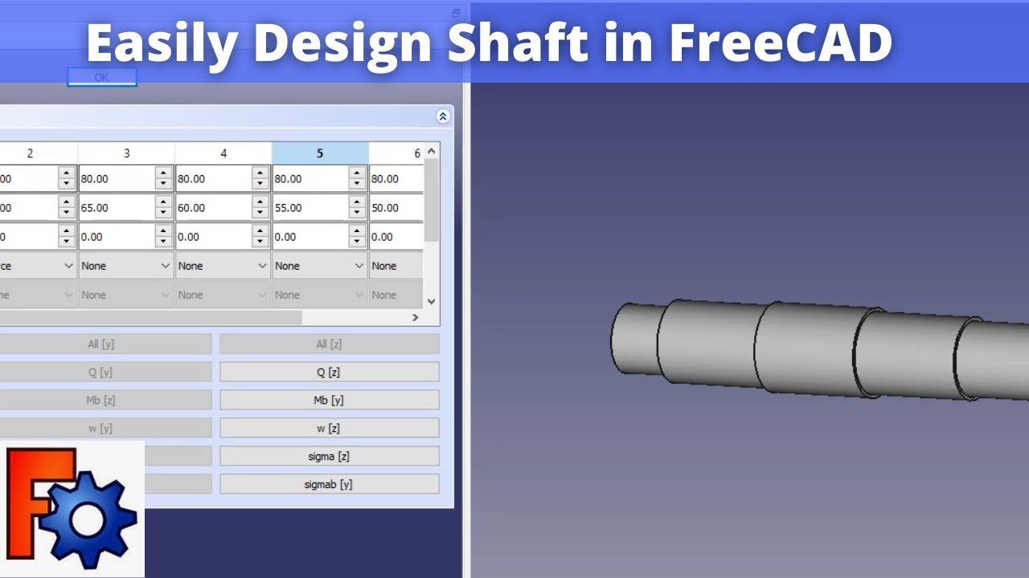This screenshot has width=1029, height=578.
Task: Increase the 60.00 value with up arrow
Action: 260,202
